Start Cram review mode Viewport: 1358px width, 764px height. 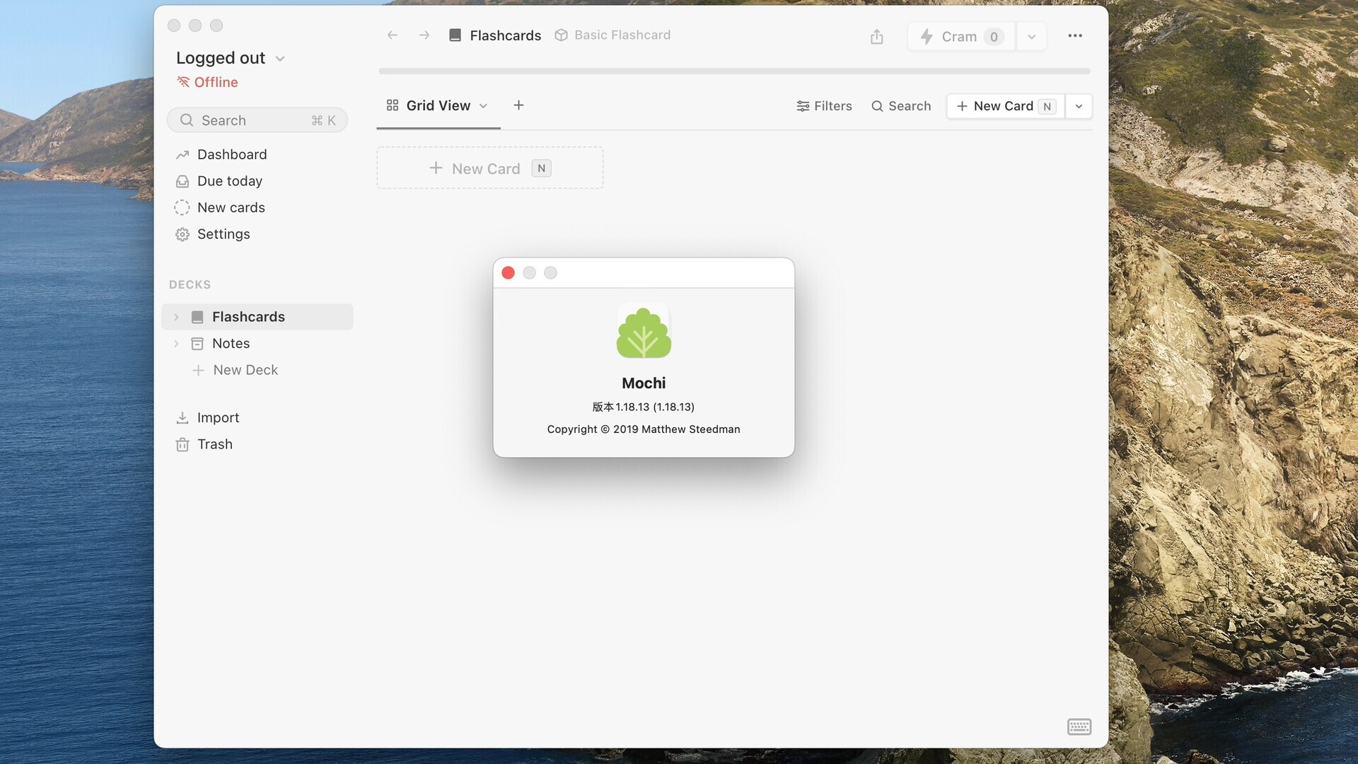[x=962, y=37]
